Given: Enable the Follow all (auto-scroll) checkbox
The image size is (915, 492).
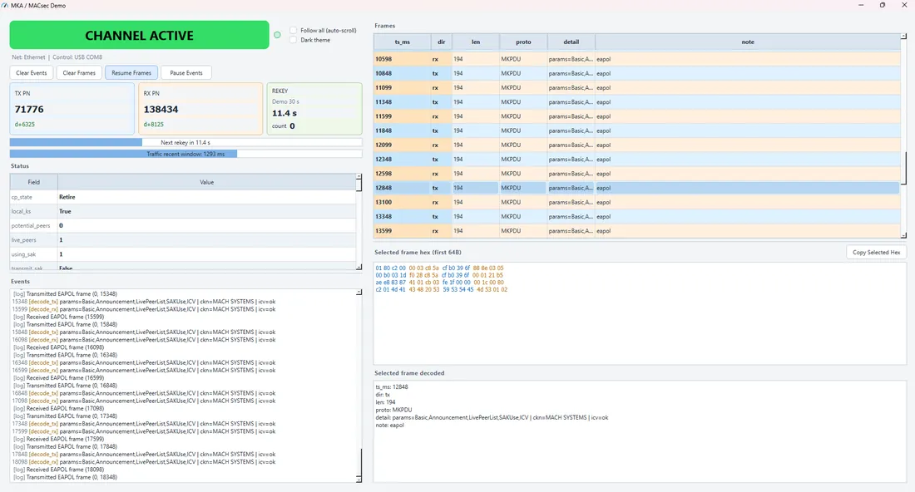Looking at the screenshot, I should (294, 30).
